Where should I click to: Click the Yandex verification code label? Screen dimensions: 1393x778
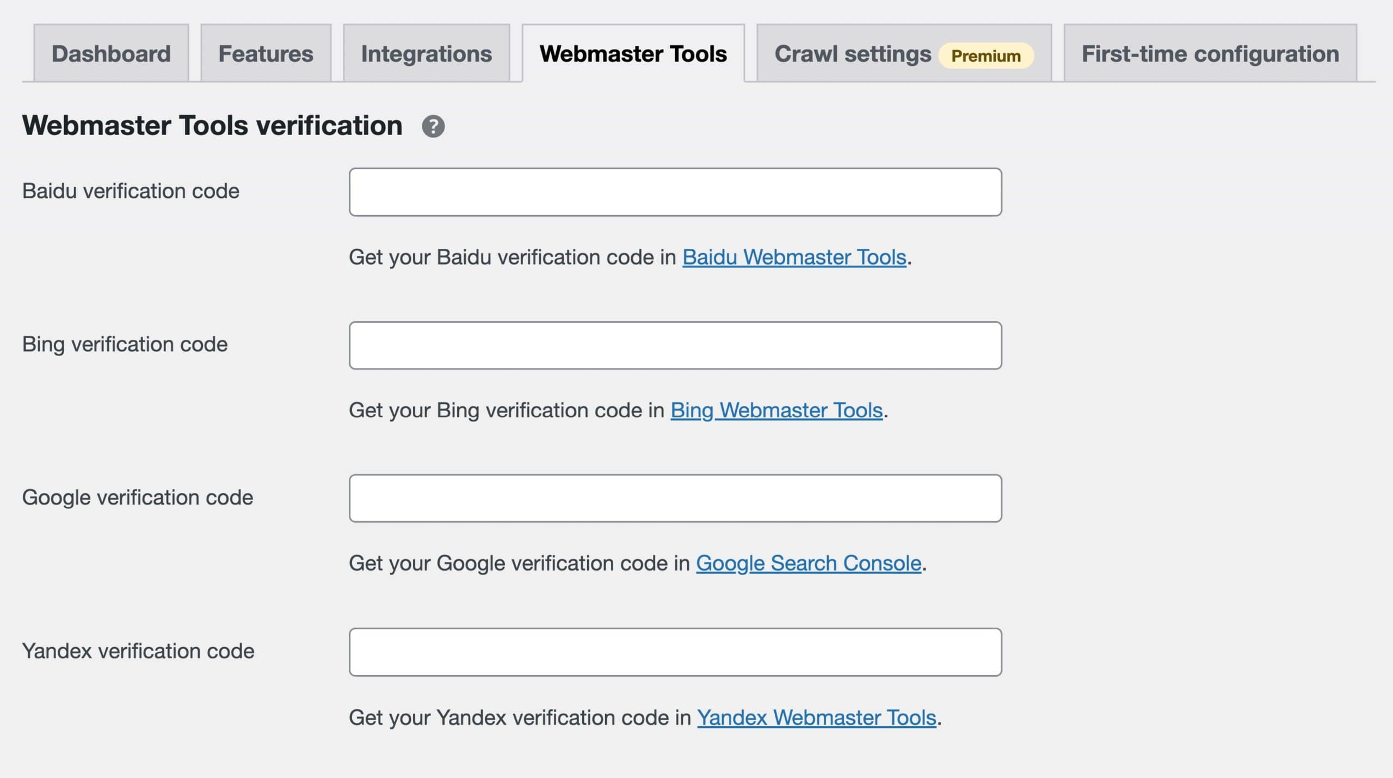[138, 651]
